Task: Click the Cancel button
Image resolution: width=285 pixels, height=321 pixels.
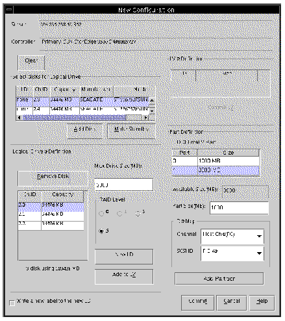Action: (232, 303)
